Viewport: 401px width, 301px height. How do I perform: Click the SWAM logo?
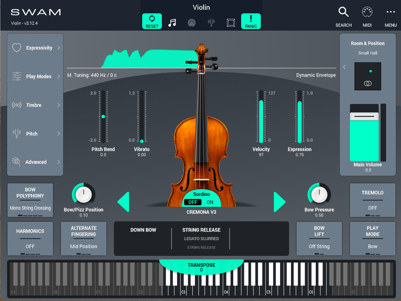tap(36, 12)
